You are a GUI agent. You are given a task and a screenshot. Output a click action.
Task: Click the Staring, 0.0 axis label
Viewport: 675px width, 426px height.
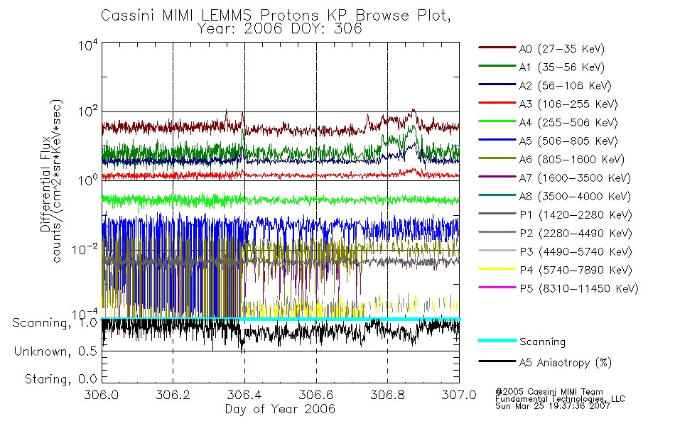(x=60, y=379)
